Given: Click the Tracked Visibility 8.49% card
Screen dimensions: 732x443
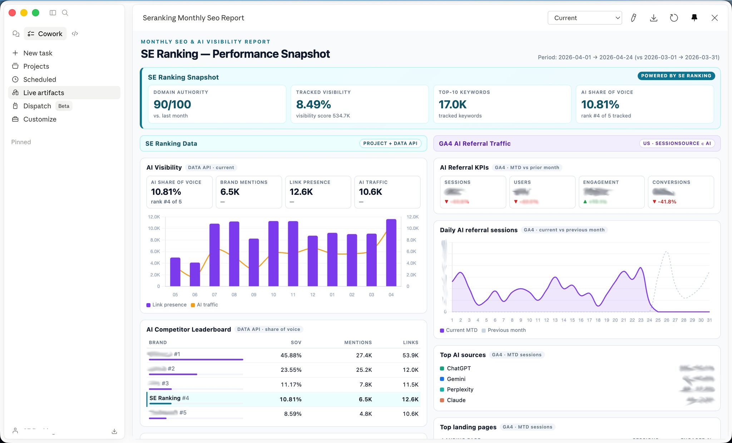Looking at the screenshot, I should pos(360,104).
